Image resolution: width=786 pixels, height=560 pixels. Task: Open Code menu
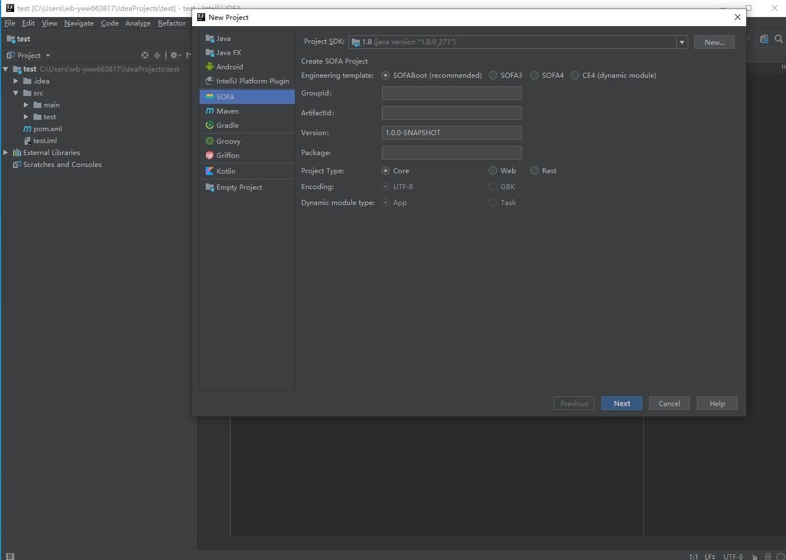(110, 23)
